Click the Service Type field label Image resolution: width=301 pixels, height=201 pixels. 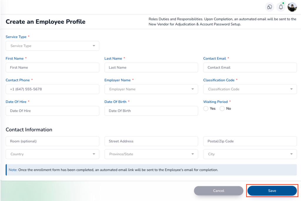point(16,37)
